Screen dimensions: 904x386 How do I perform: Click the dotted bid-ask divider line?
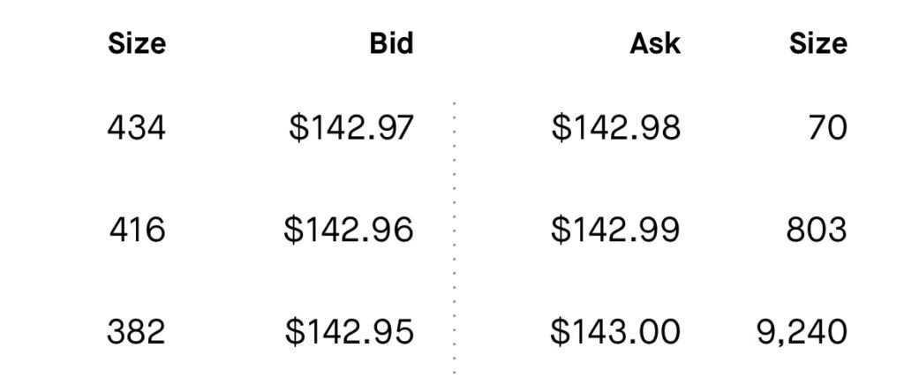point(455,238)
